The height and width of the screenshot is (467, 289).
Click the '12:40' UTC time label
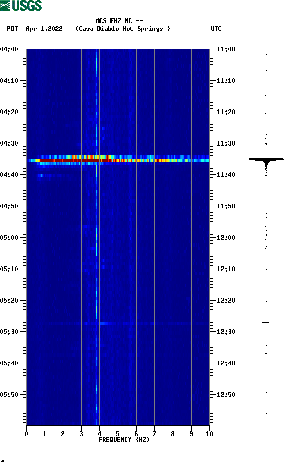point(226,363)
